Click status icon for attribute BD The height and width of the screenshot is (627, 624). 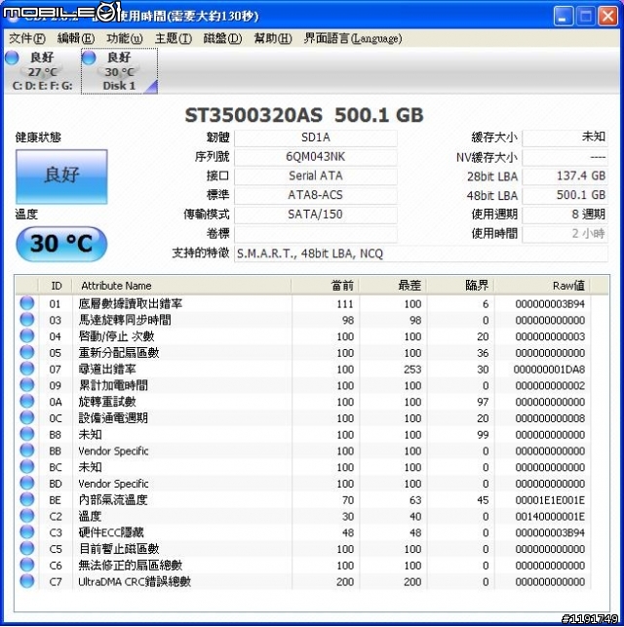(x=27, y=483)
